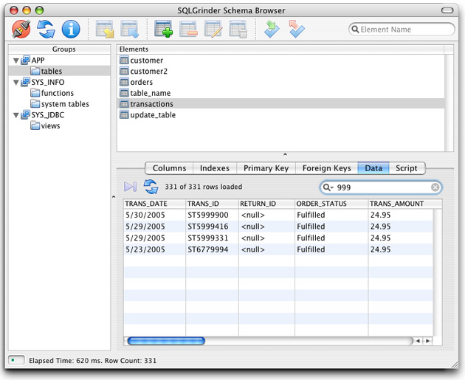The width and height of the screenshot is (465, 380).
Task: Clear the 999 search filter
Action: point(435,187)
